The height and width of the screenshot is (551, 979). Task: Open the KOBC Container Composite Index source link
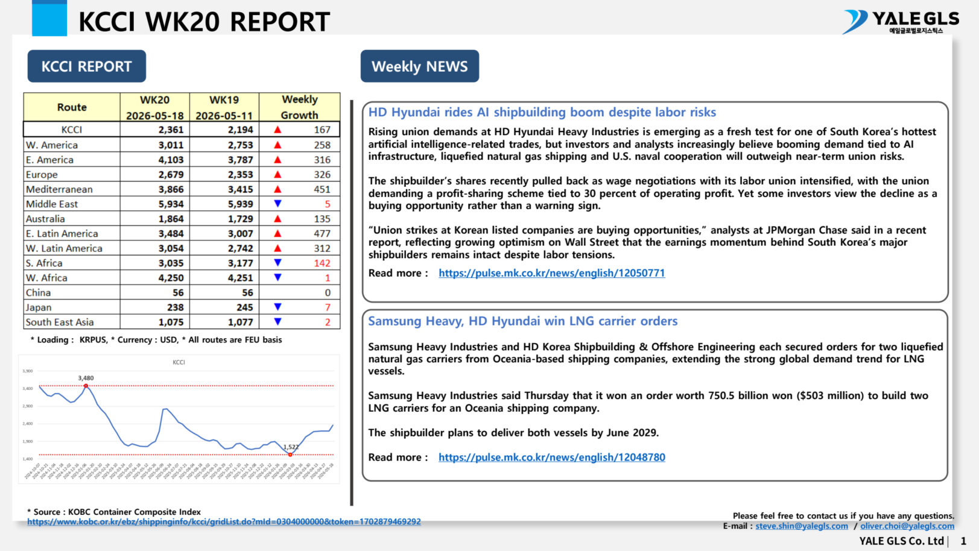click(x=224, y=522)
